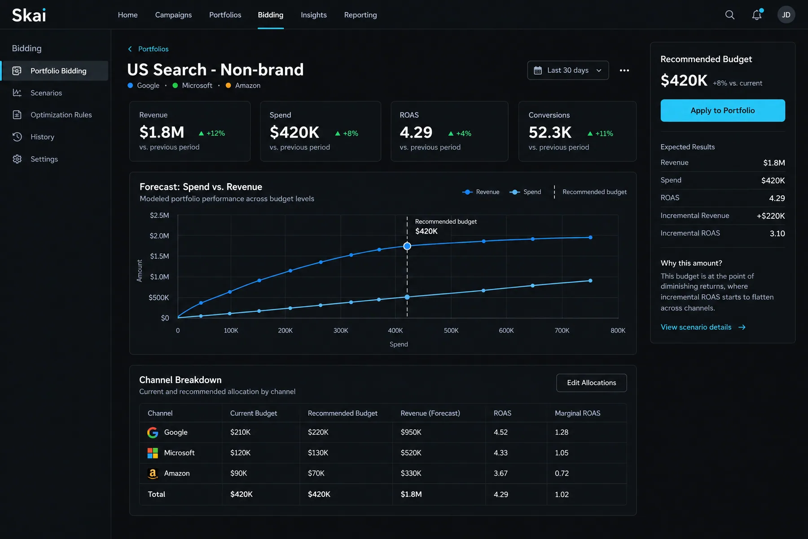This screenshot has height=539, width=808.
Task: Click the Spend $420K metric card
Action: [321, 131]
